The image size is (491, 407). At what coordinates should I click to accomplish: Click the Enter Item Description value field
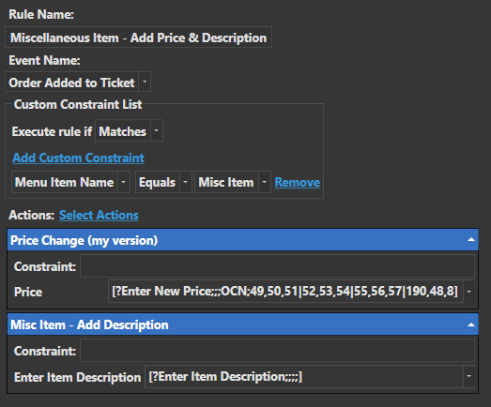point(304,376)
